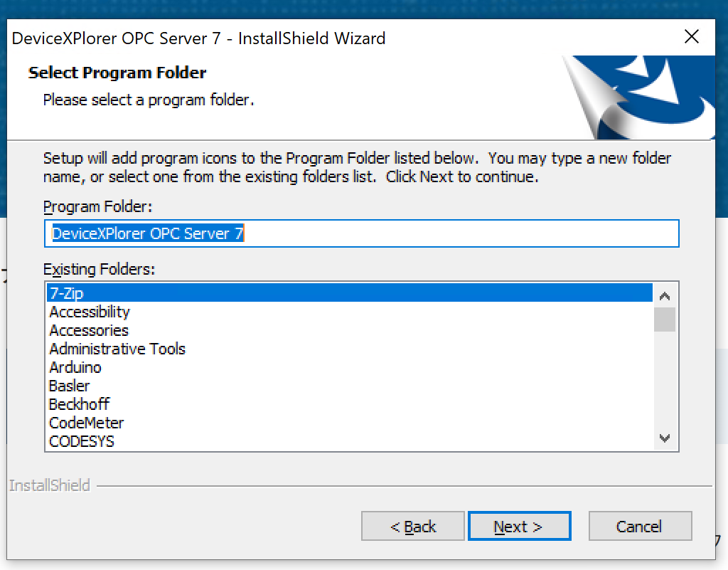Viewport: 728px width, 570px height.
Task: Select CodeMeter from existing folders
Action: [x=87, y=423]
